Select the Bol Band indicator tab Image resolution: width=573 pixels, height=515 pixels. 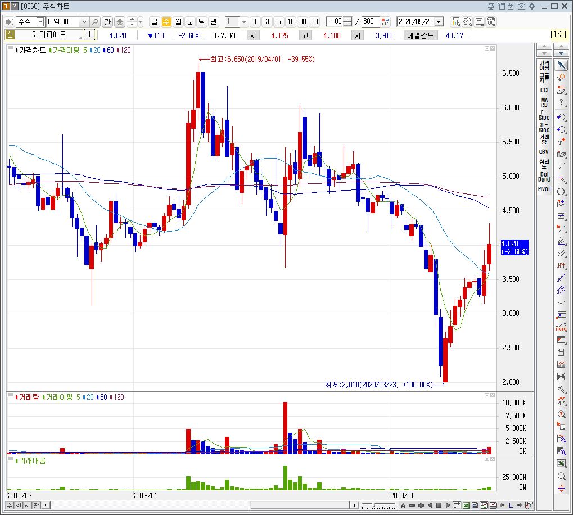tap(544, 177)
